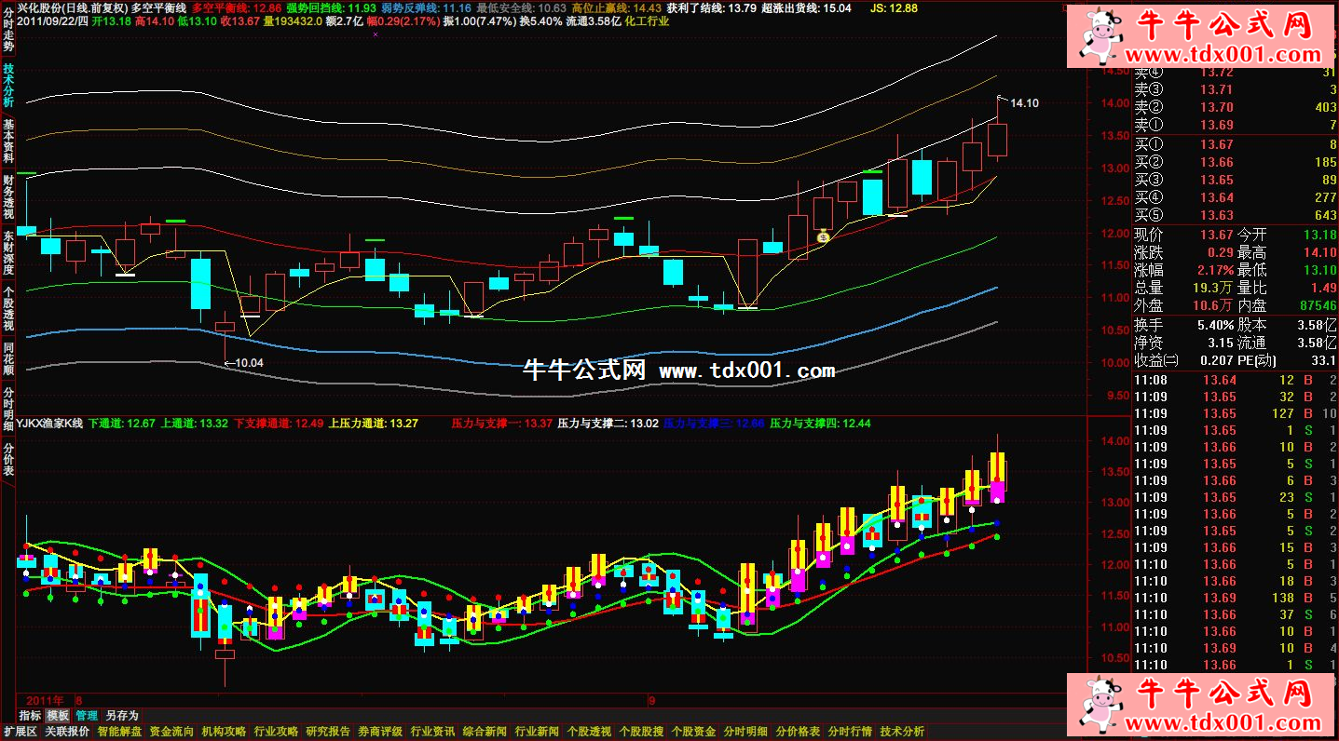The width and height of the screenshot is (1339, 741).
Task: Click the small purple x marker above the chart
Action: (x=375, y=34)
